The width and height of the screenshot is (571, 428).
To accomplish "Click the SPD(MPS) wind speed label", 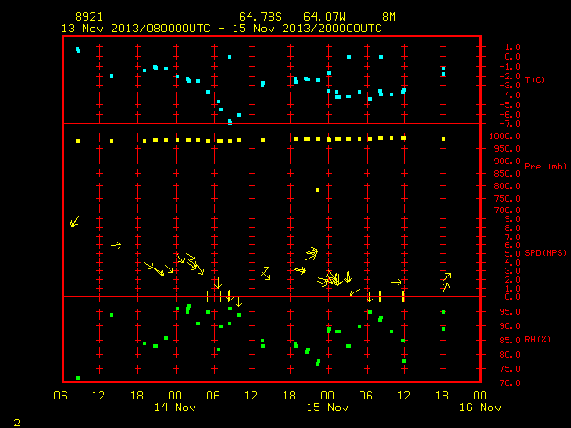I will point(545,253).
